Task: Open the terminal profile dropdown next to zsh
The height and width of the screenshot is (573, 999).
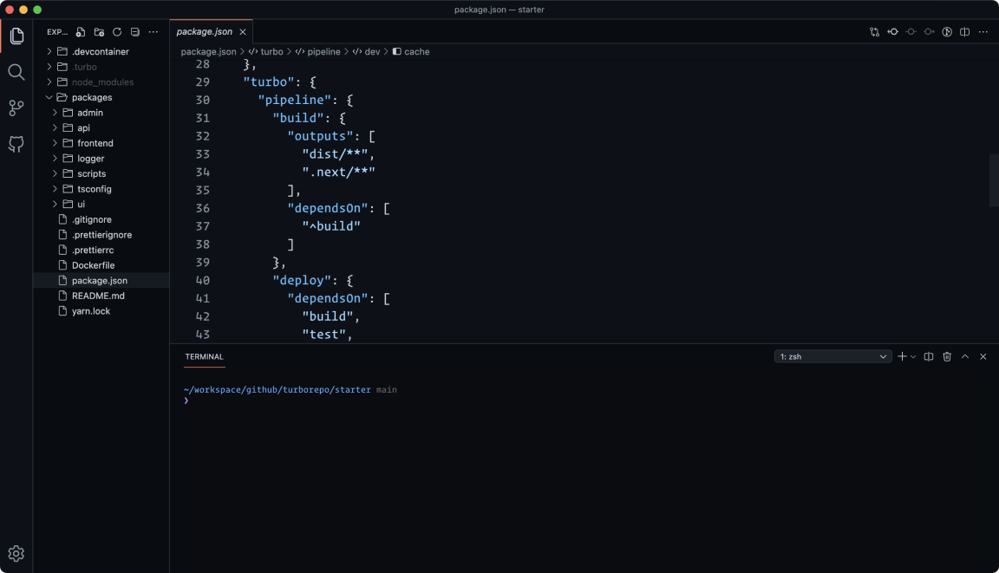Action: [x=884, y=355]
